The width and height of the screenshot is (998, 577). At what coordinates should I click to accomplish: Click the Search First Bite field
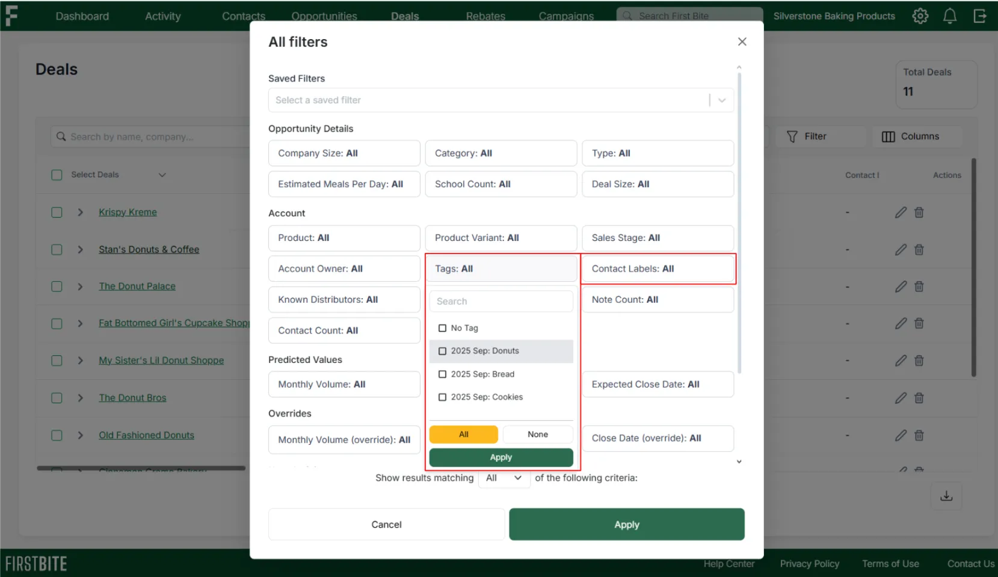pos(689,16)
